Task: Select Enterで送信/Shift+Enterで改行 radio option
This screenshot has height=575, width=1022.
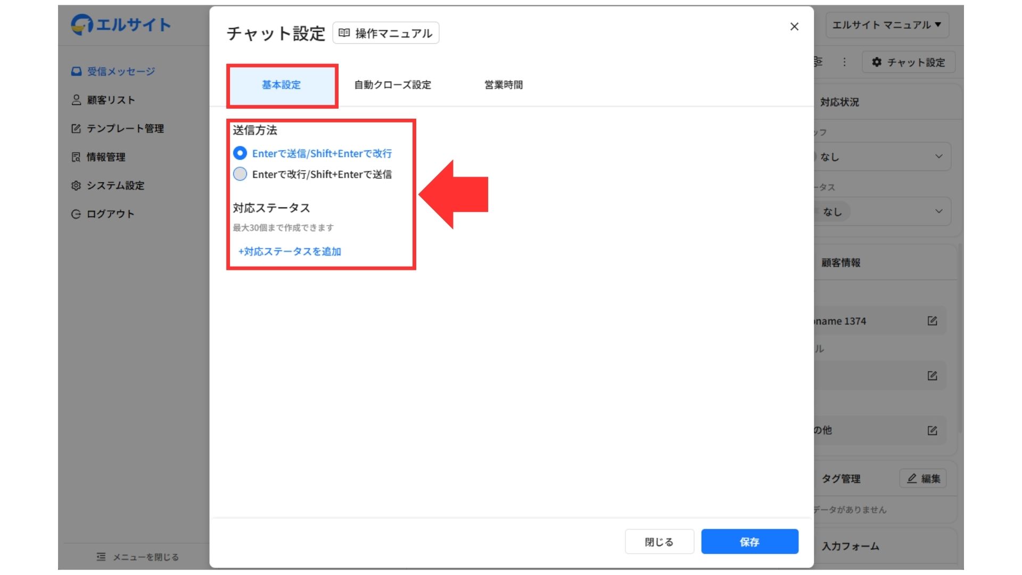Action: point(240,153)
